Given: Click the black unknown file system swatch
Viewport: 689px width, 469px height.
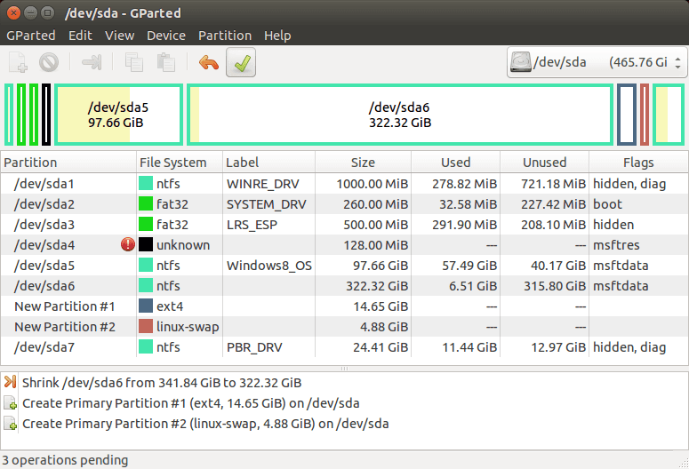Looking at the screenshot, I should [146, 244].
